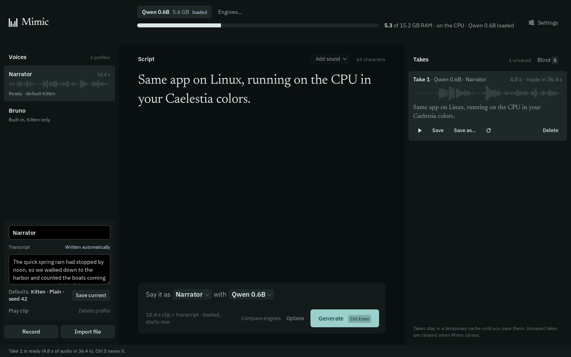Click Import file
571x357 pixels.
pos(88,332)
